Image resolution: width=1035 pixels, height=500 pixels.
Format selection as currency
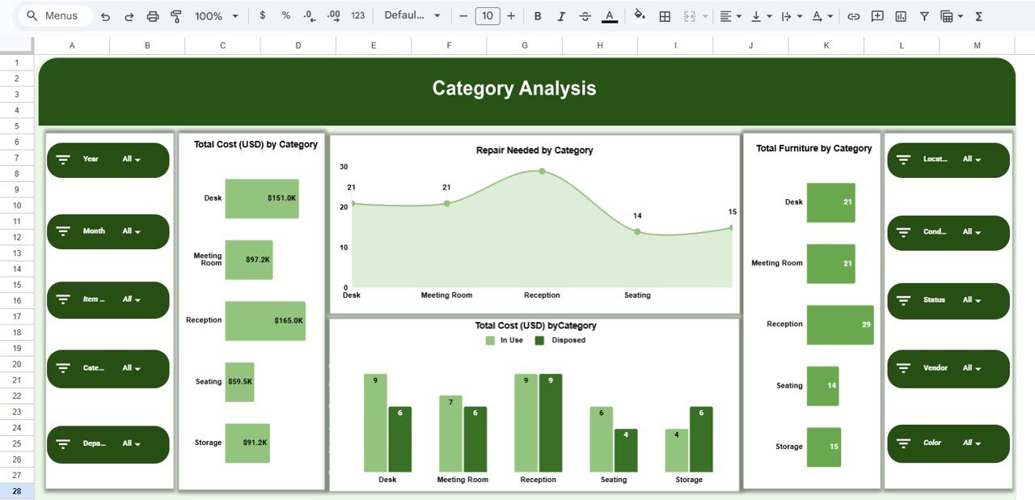click(262, 15)
